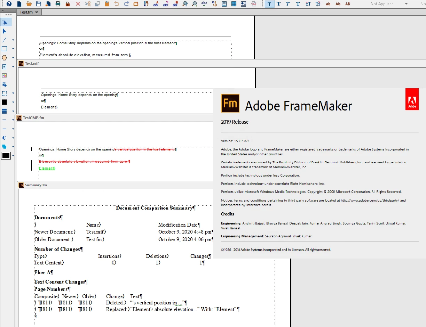Click the Import file icon

click(48, 4)
